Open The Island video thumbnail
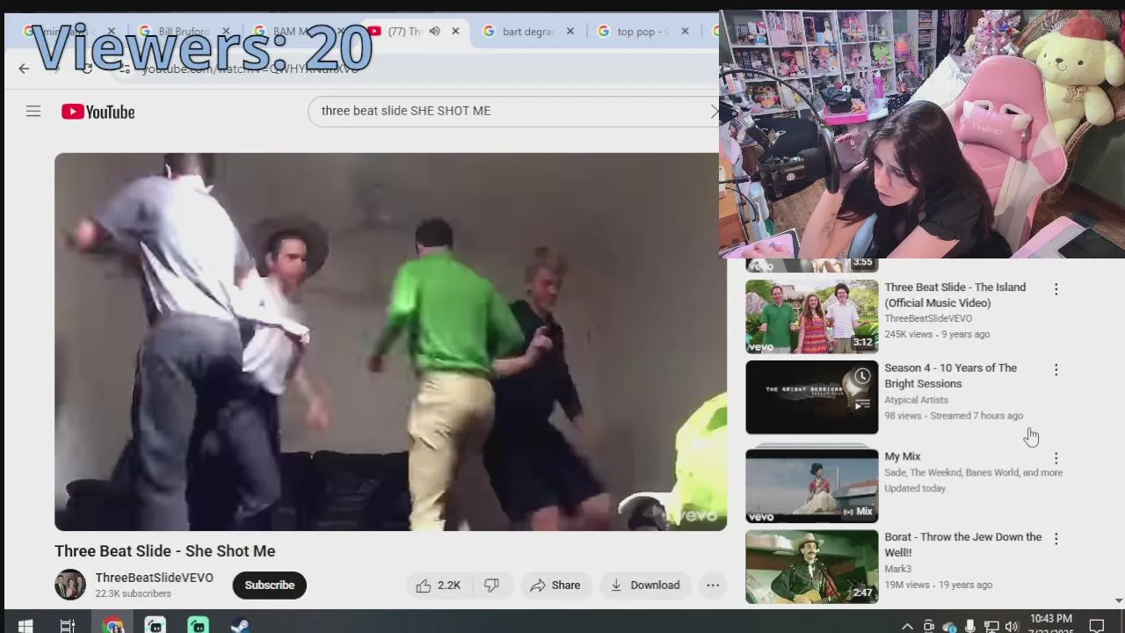The image size is (1125, 633). click(x=811, y=316)
